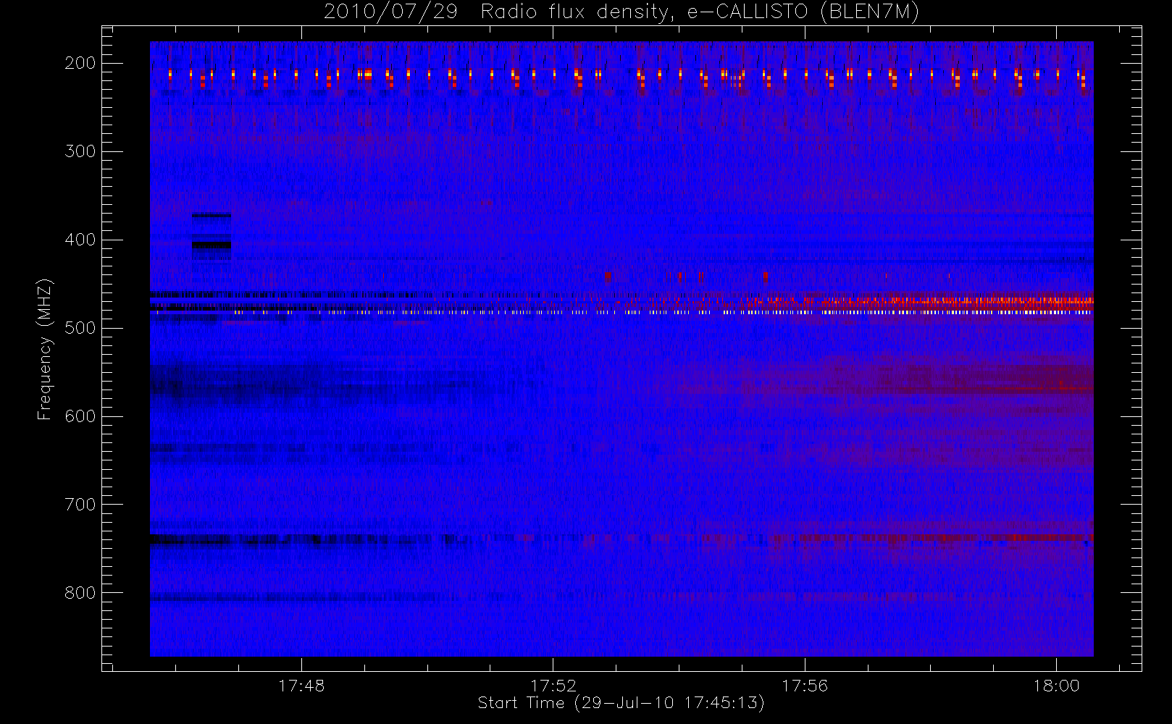Click the 800 frequency tick label
The width and height of the screenshot is (1172, 724).
click(x=80, y=593)
